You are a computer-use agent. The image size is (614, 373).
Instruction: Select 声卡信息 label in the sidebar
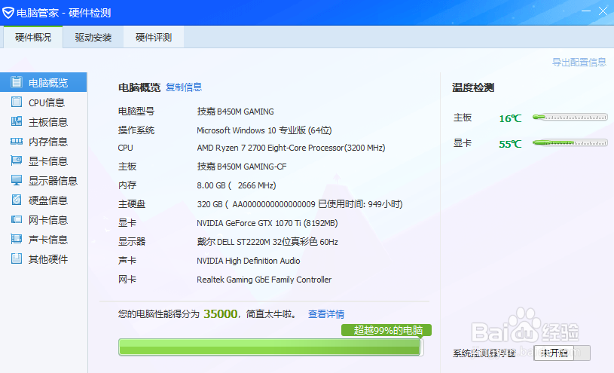click(48, 240)
